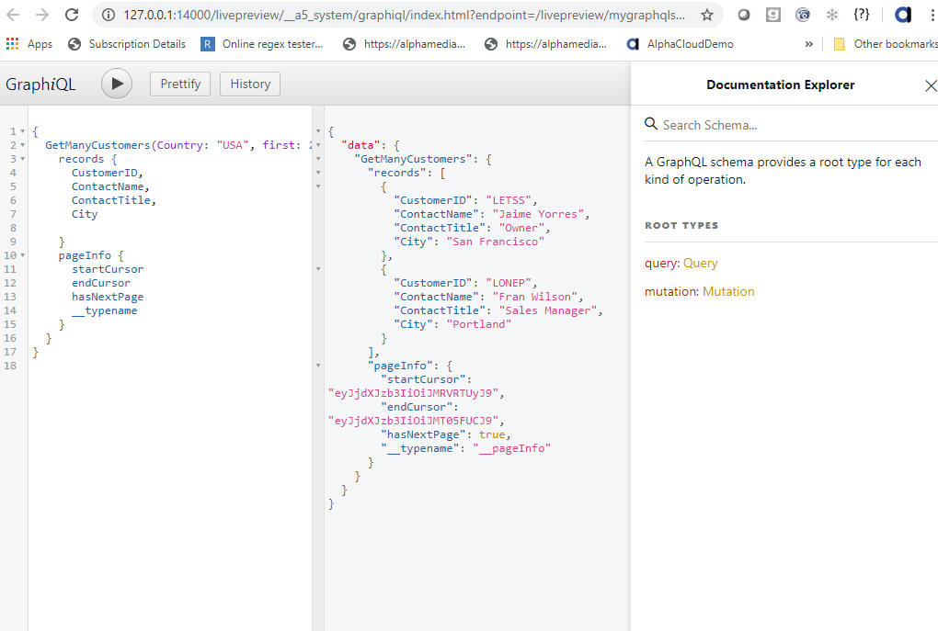Collapse result "records" fold arrow
This screenshot has height=631, width=938.
click(318, 172)
